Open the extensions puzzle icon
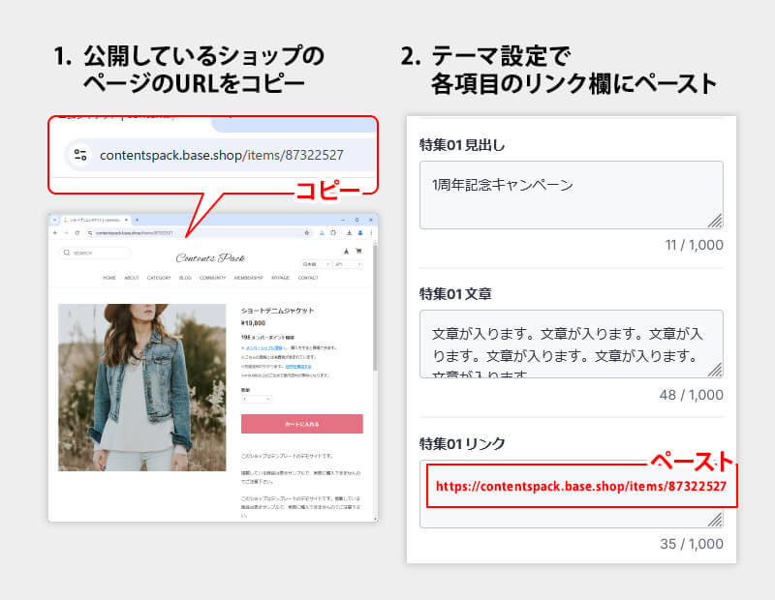 point(333,232)
